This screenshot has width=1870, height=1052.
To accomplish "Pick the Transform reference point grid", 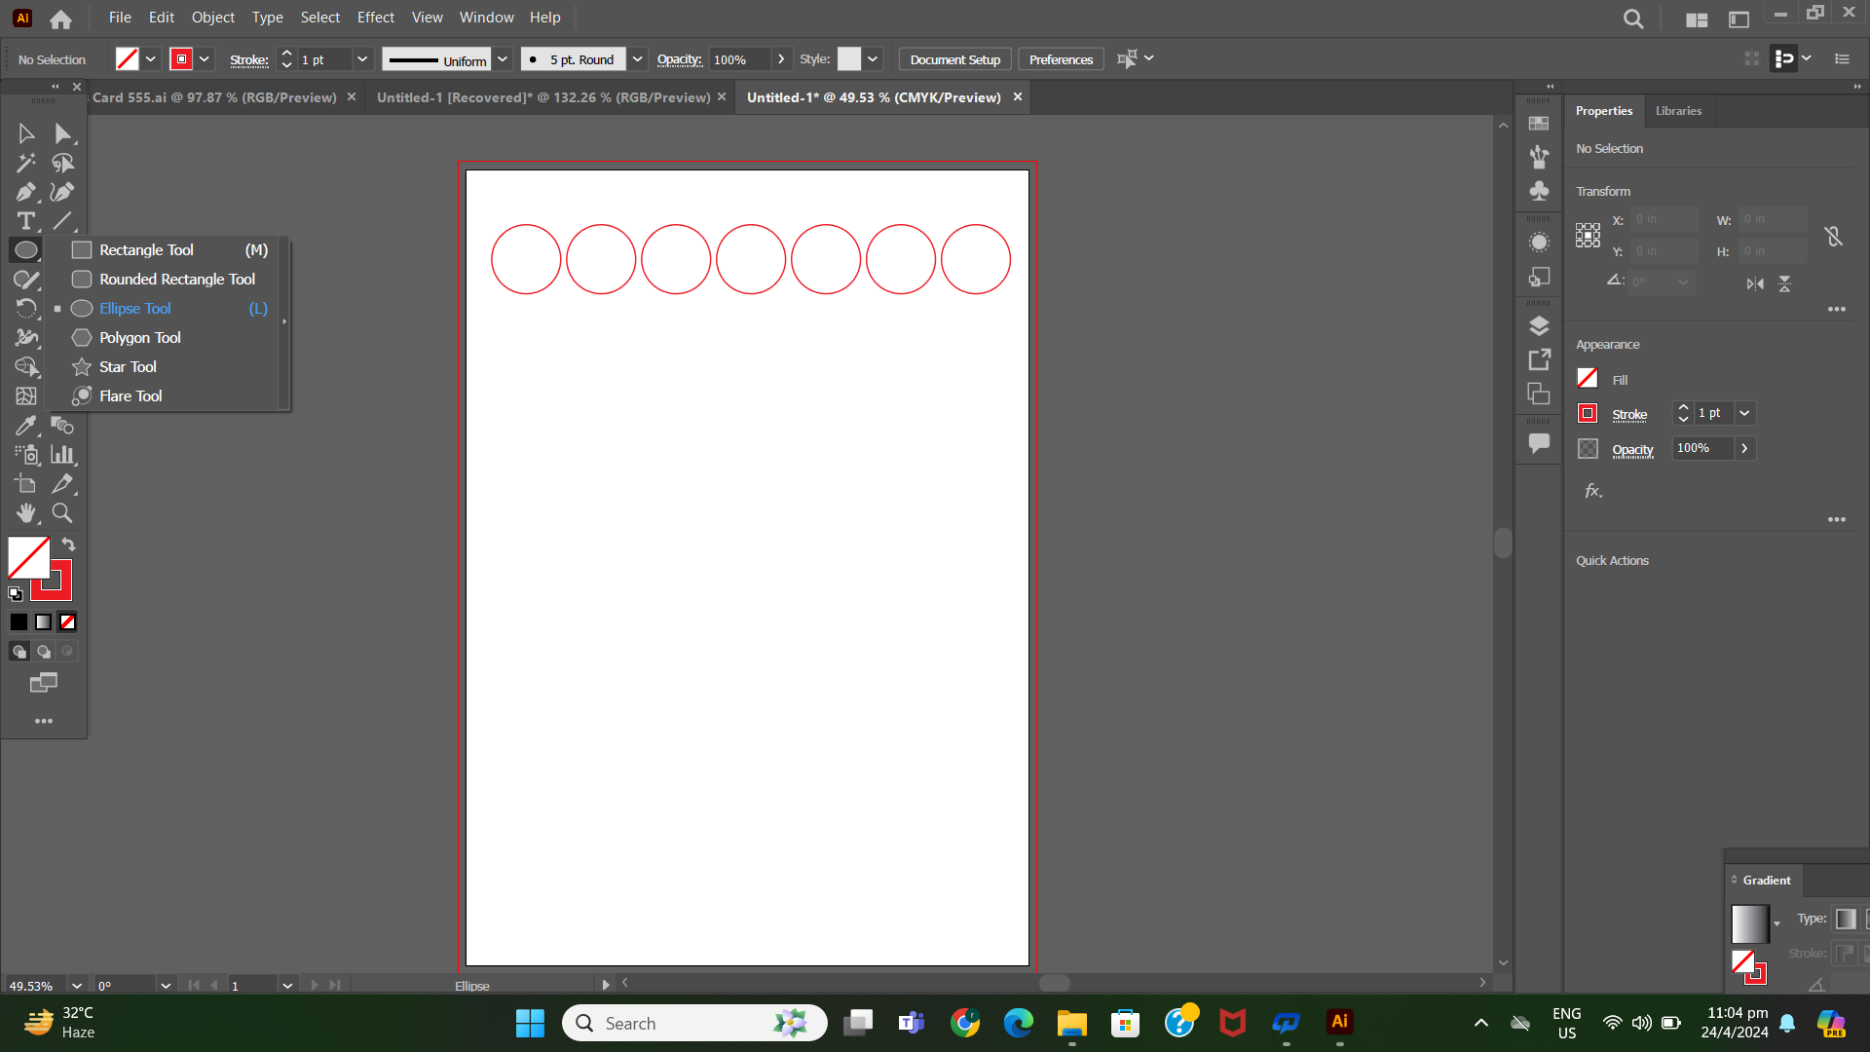I will coord(1588,236).
